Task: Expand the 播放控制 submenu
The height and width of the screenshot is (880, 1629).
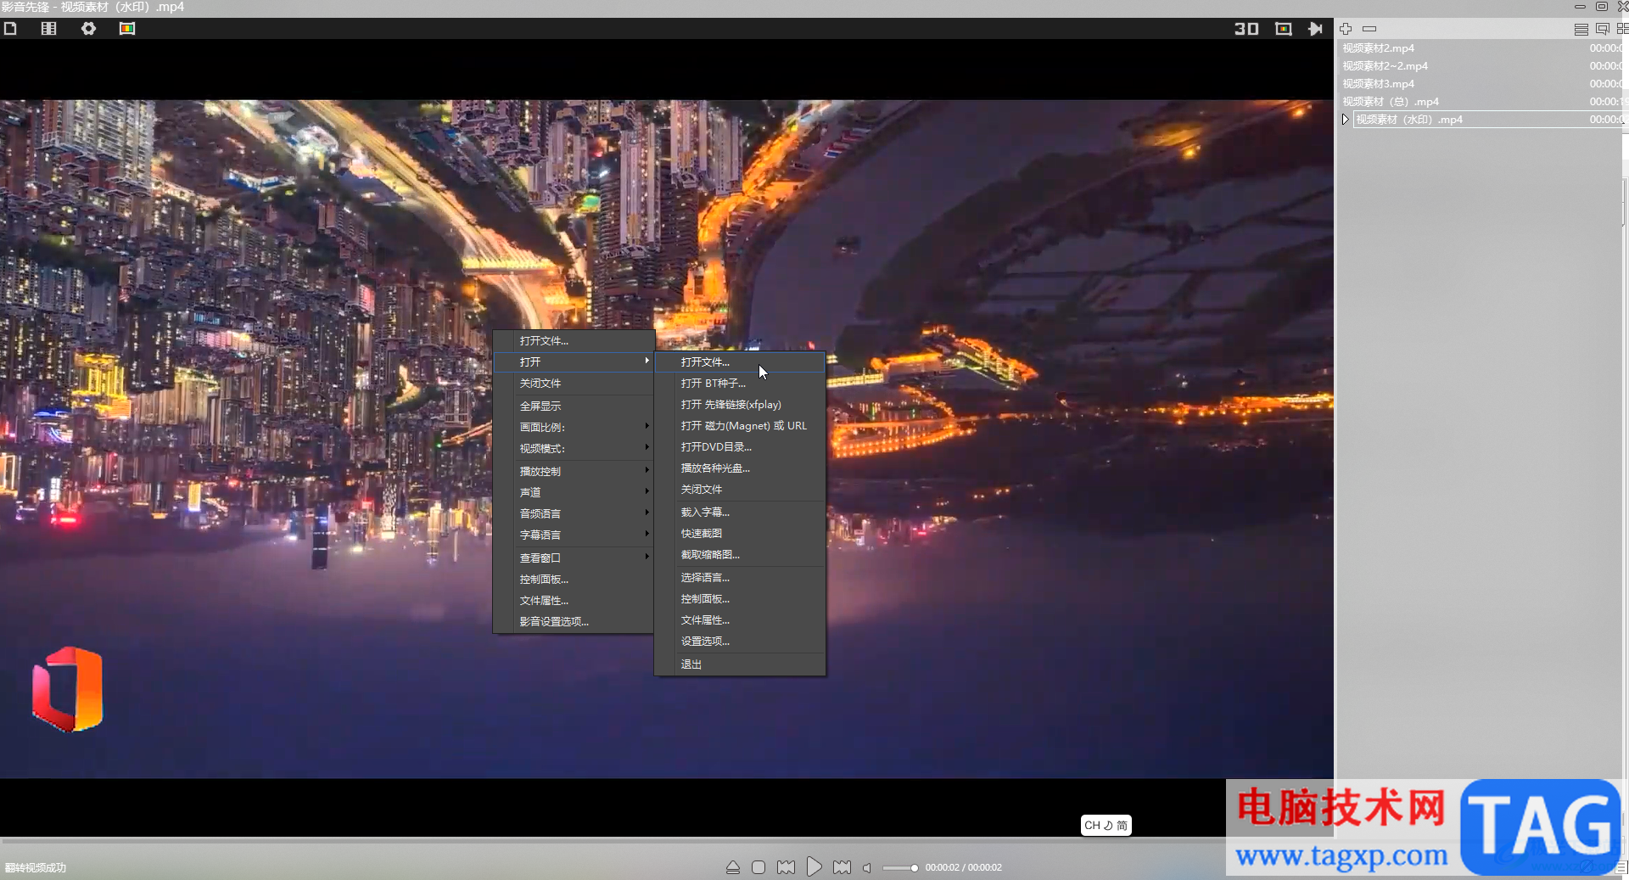Action: [x=574, y=471]
